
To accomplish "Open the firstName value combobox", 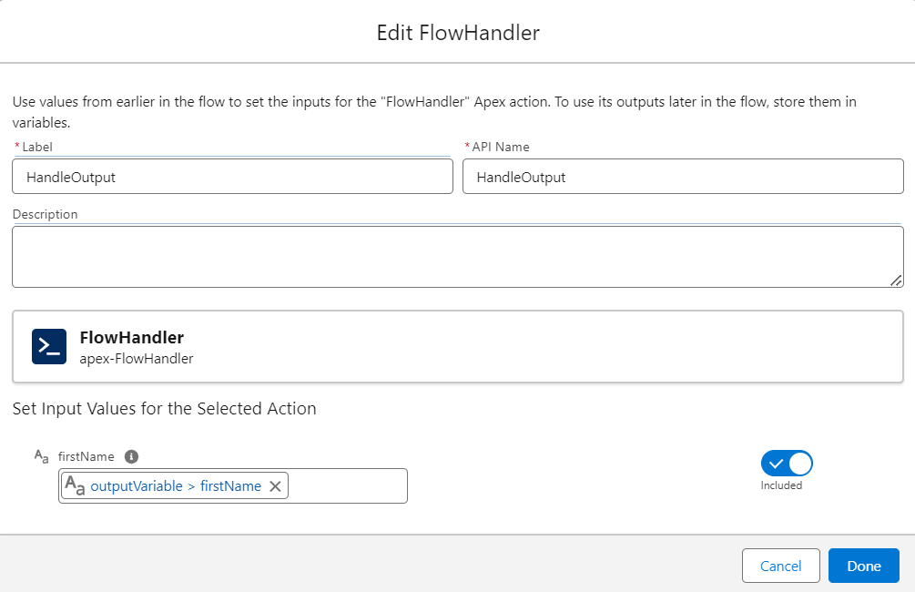I will (x=346, y=486).
